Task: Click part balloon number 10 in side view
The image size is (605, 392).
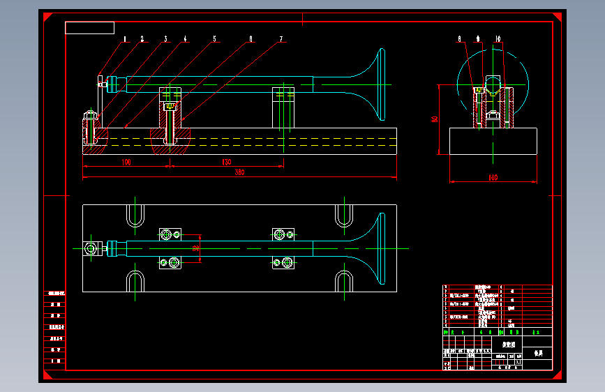Action: pos(498,39)
